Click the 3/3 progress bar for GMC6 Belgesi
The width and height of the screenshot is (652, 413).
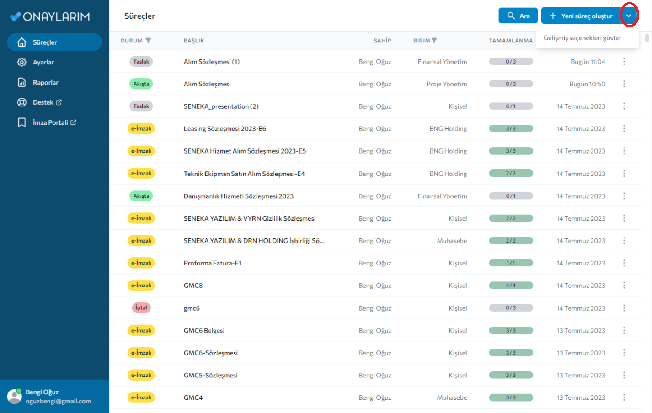point(511,331)
